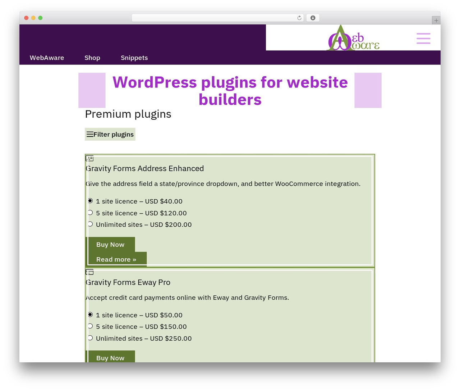This screenshot has height=390, width=460.
Task: Expand the Filter plugins panel
Action: tap(110, 134)
